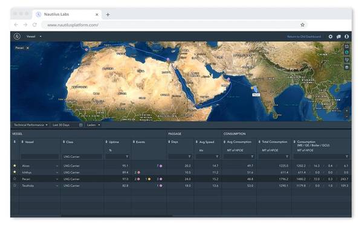
Task: Click the route waypoint marker near Suez
Action: pyautogui.click(x=168, y=59)
